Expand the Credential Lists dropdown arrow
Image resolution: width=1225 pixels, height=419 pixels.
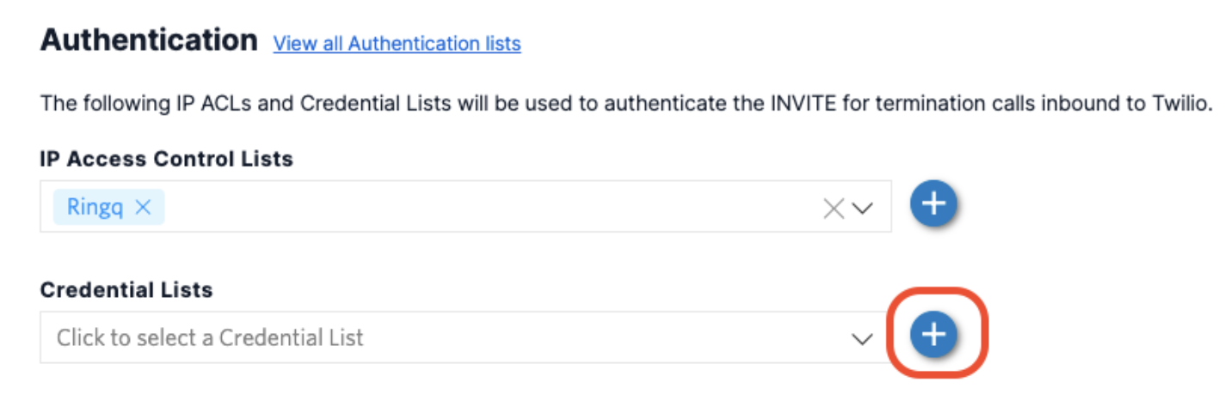tap(862, 338)
